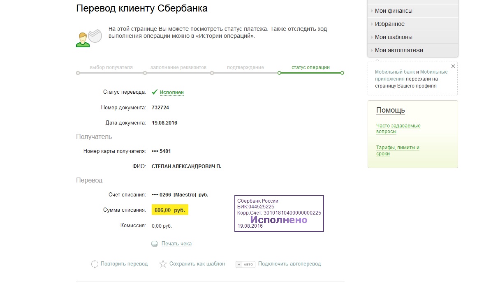The height and width of the screenshot is (291, 484).
Task: Click the авто badge icon
Action: coord(245,264)
